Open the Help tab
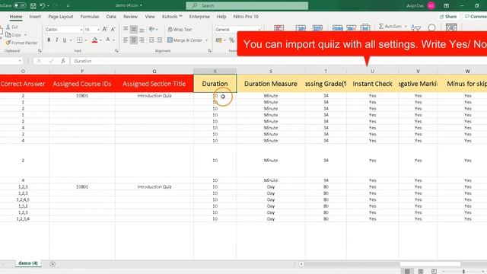Screen dimensions: 487x274 tap(221, 17)
